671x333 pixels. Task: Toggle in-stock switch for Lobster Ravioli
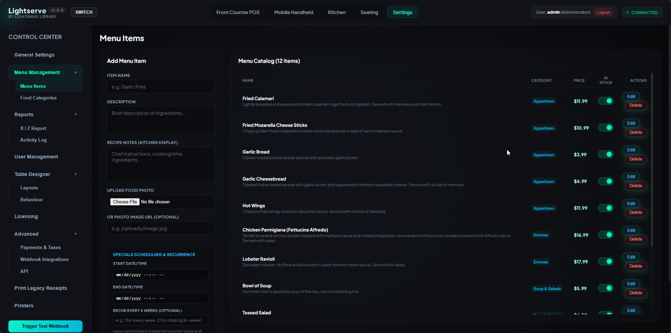click(605, 261)
